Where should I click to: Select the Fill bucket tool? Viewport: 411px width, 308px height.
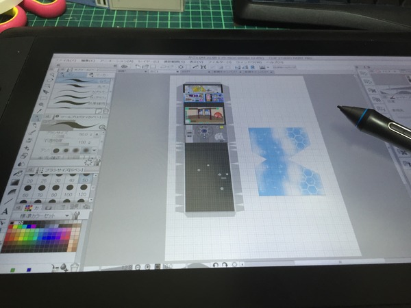coord(18,173)
